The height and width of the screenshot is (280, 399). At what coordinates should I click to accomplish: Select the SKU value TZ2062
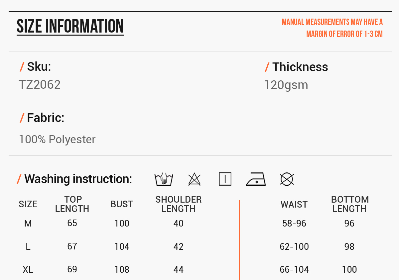[40, 85]
